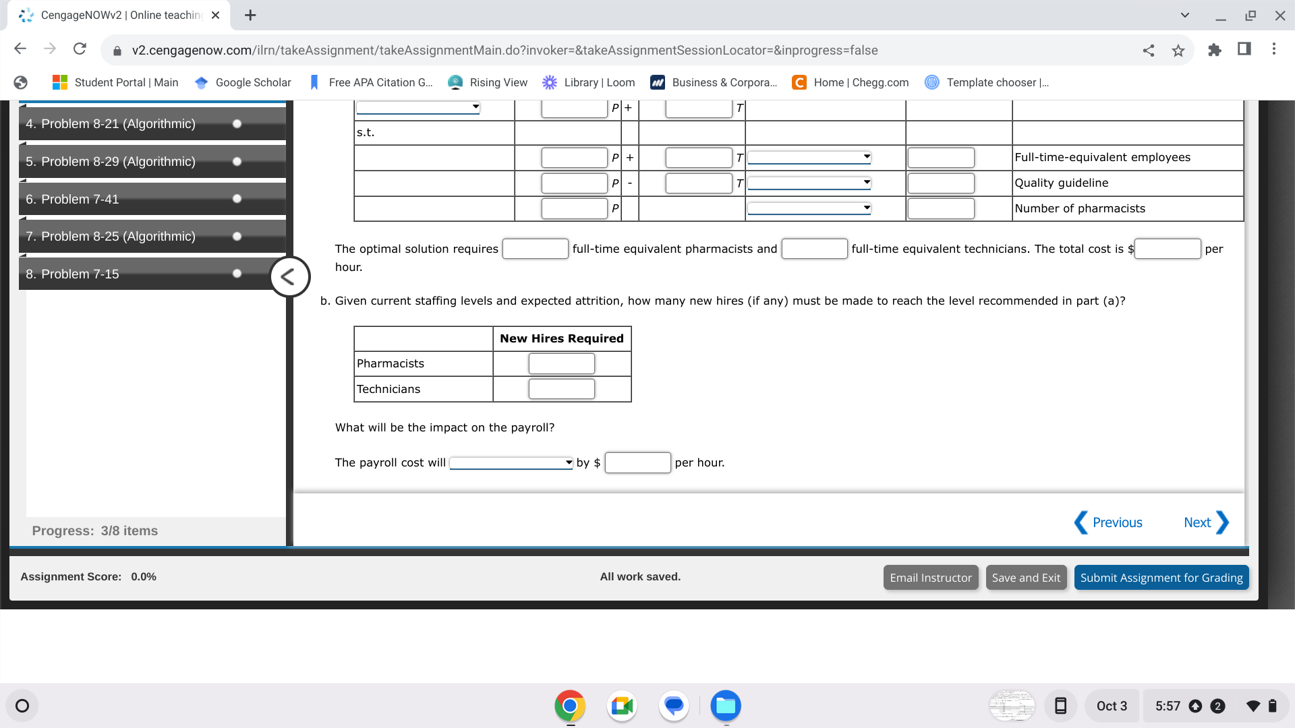Go to the Next question

point(1205,522)
